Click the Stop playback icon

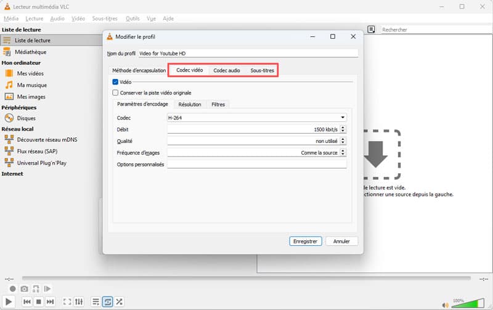(x=38, y=301)
